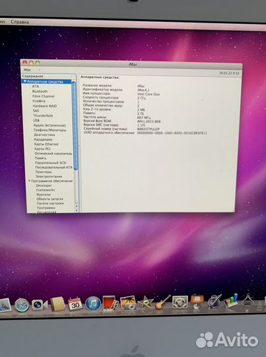Select Аудио (встроенное) in the sidebar
The image size is (266, 357).
pos(50,125)
